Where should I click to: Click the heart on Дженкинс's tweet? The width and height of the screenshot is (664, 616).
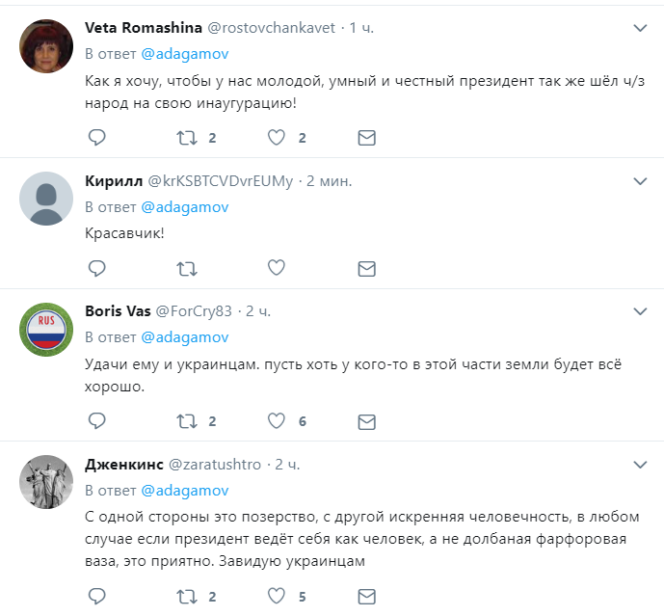click(277, 597)
